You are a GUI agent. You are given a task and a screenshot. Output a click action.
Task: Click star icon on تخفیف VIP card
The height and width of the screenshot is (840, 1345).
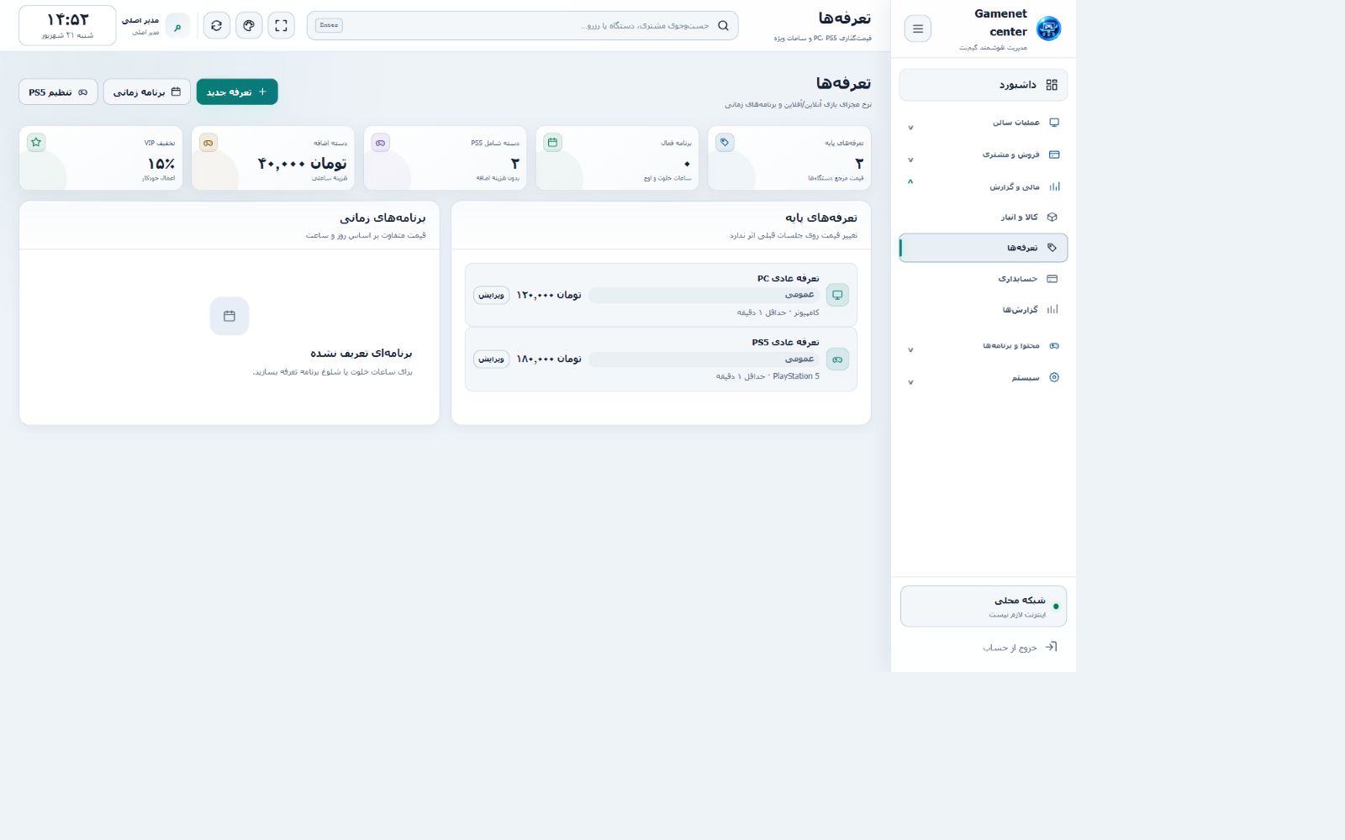tap(36, 143)
